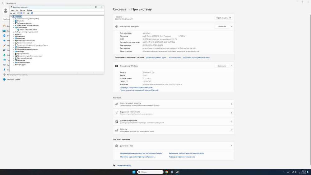Viewport: 311px width, 175px height.
Task: Copy the Windows specifications
Action: (221, 66)
